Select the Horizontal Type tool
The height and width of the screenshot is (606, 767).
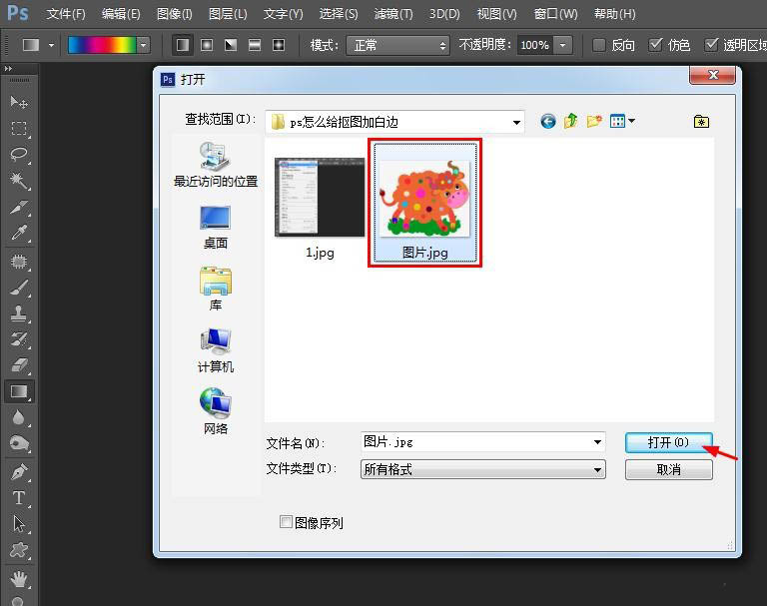pos(19,497)
